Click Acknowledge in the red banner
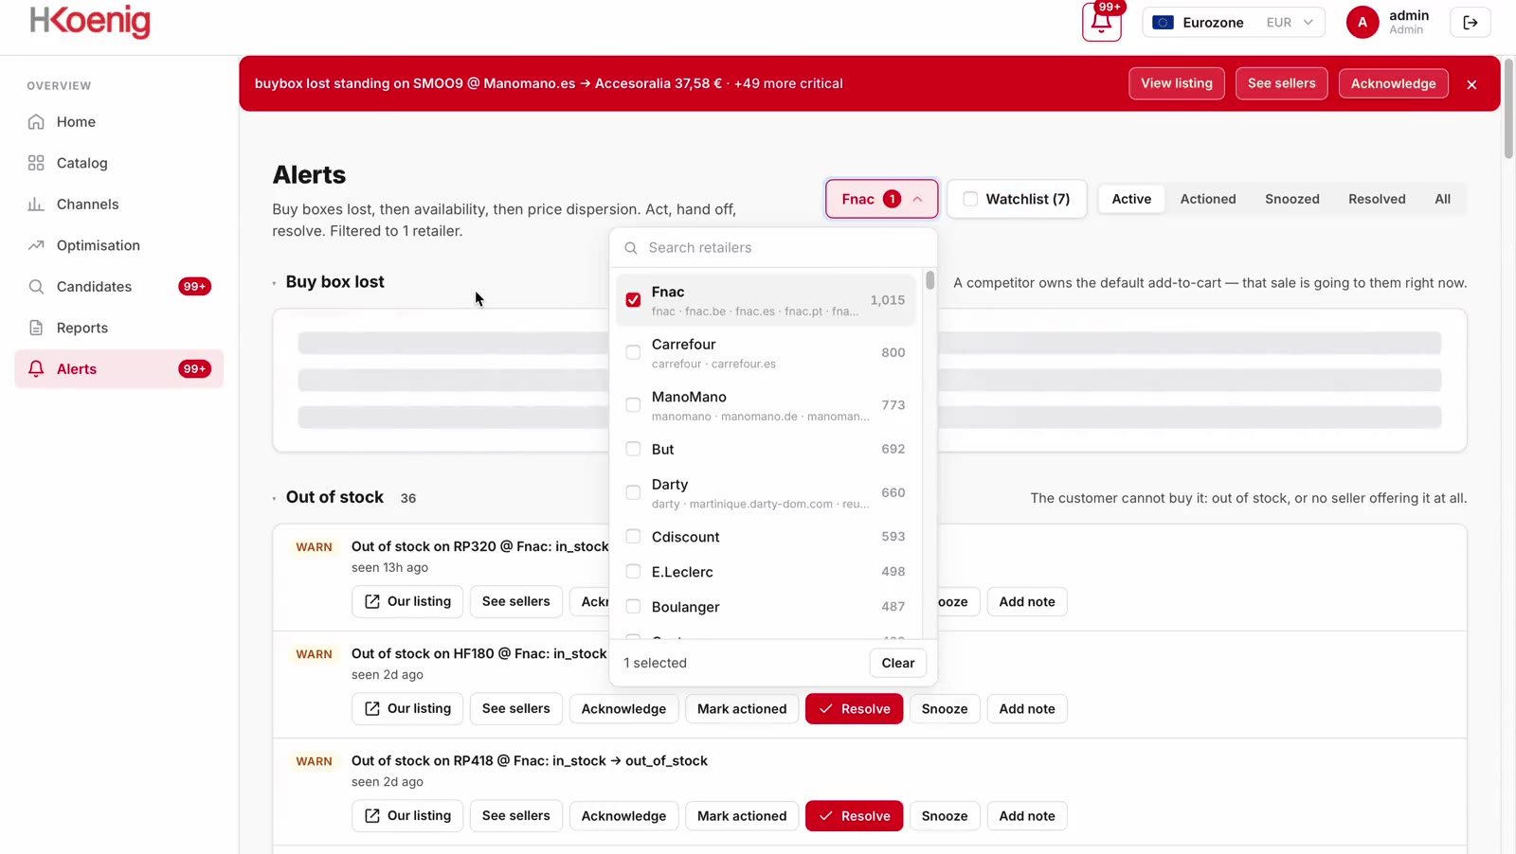The height and width of the screenshot is (854, 1516). pos(1393,84)
